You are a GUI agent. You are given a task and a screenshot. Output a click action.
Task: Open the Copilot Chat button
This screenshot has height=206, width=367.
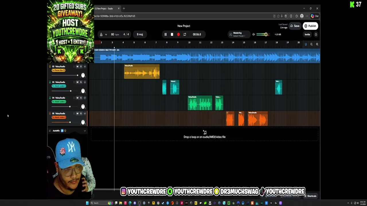[x=315, y=16]
